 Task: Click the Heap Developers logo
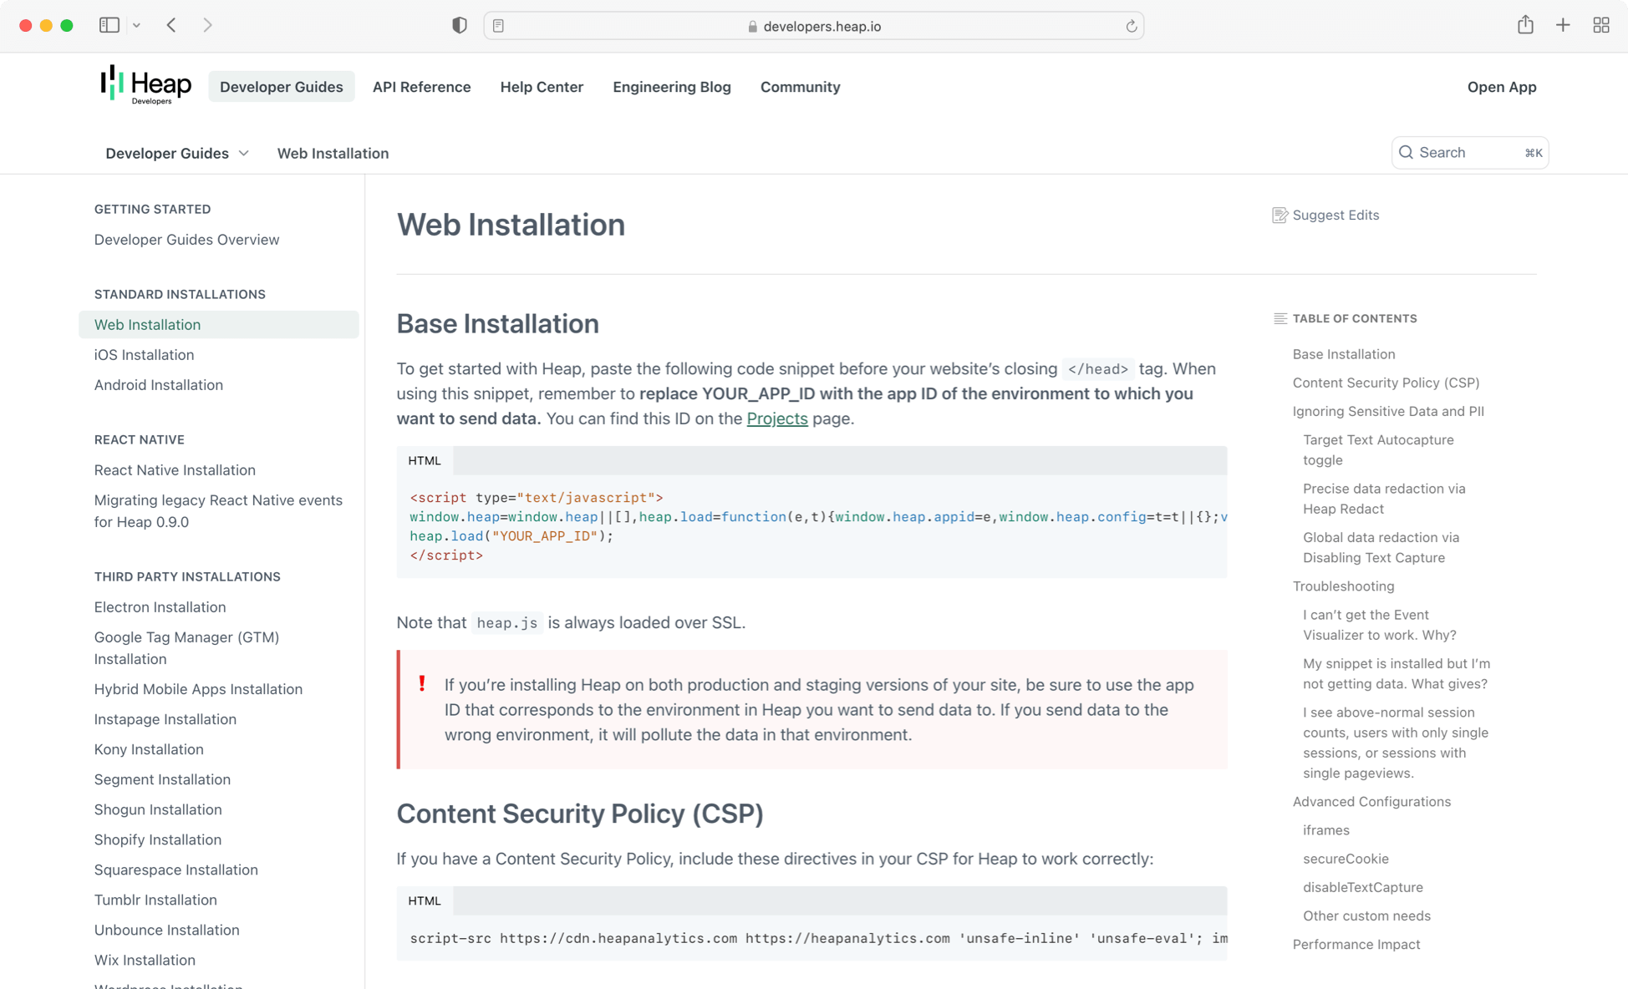point(145,85)
